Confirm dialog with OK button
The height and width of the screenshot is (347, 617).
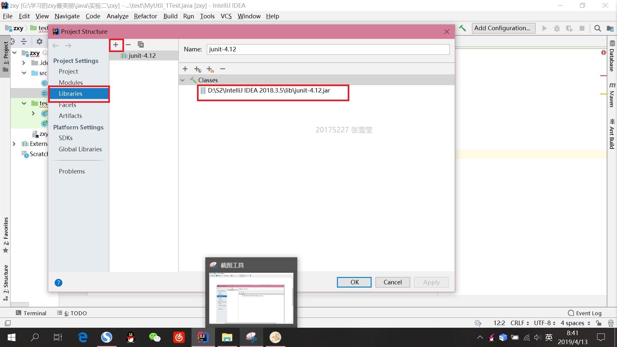point(354,282)
